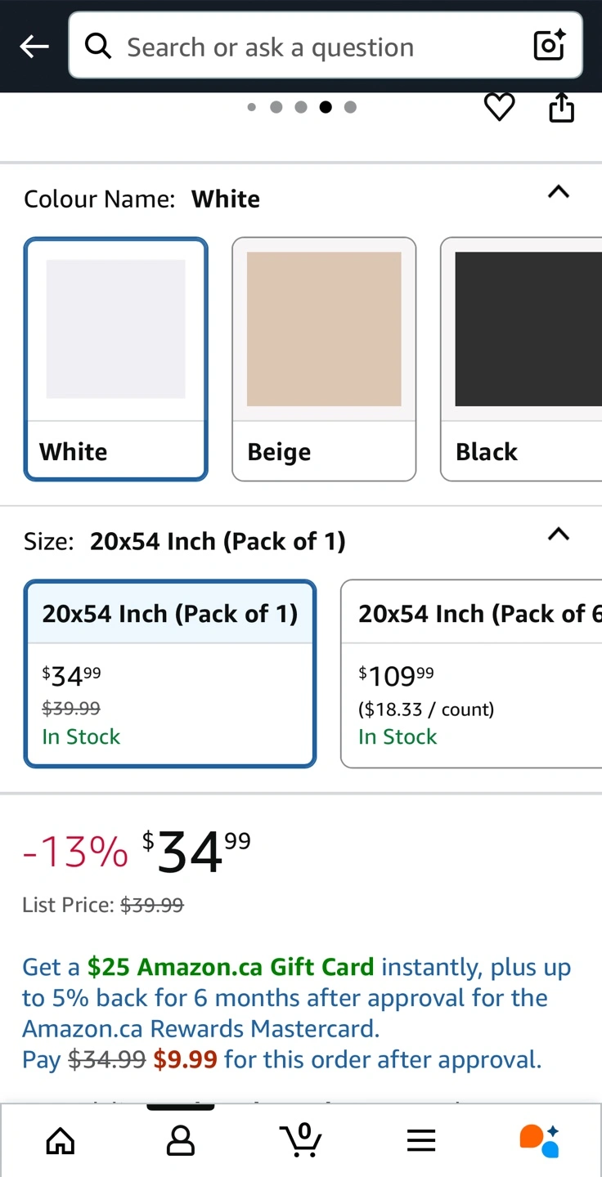Tap the beige colour swatch square

tap(324, 329)
